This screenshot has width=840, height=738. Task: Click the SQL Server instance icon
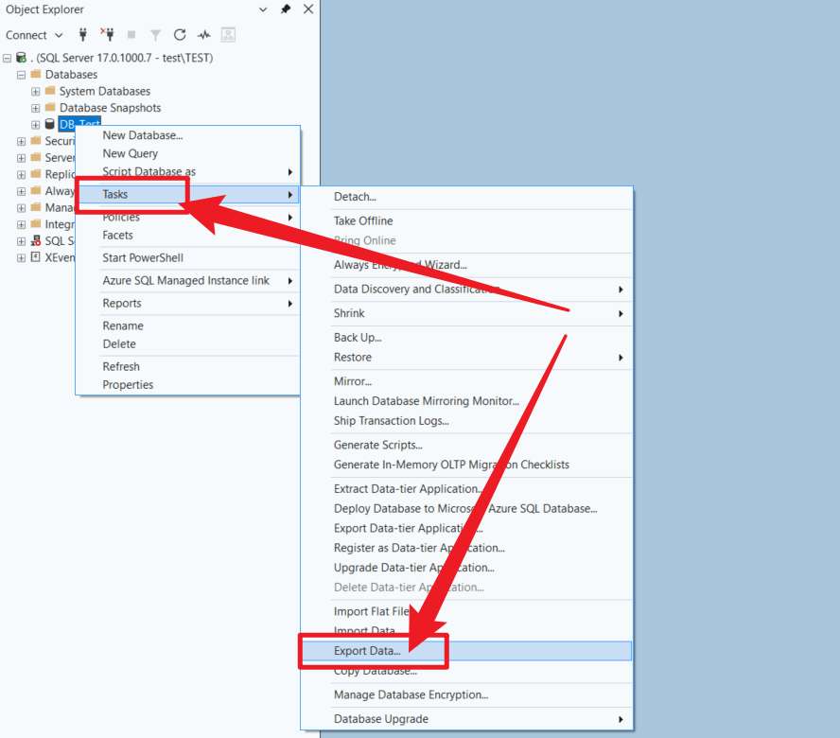point(22,58)
